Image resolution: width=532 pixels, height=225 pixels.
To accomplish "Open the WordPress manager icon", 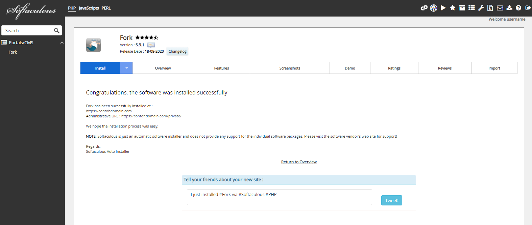I will coord(434,8).
